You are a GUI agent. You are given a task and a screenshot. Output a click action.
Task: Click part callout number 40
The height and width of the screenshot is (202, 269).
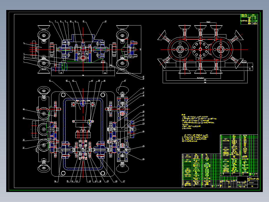coord(24,109)
